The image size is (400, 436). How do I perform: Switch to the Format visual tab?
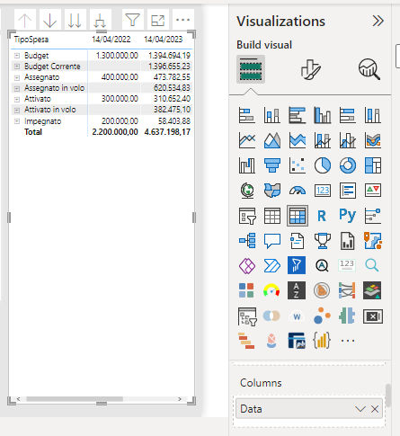pyautogui.click(x=310, y=69)
